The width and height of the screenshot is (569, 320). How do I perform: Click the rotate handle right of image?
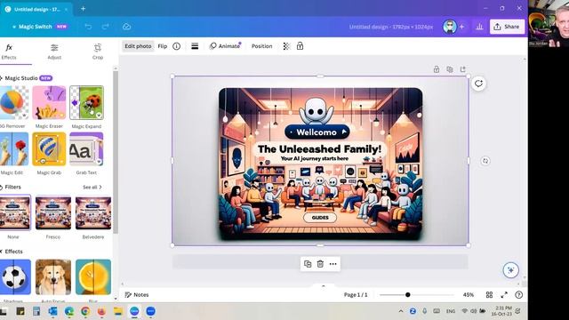click(x=485, y=161)
